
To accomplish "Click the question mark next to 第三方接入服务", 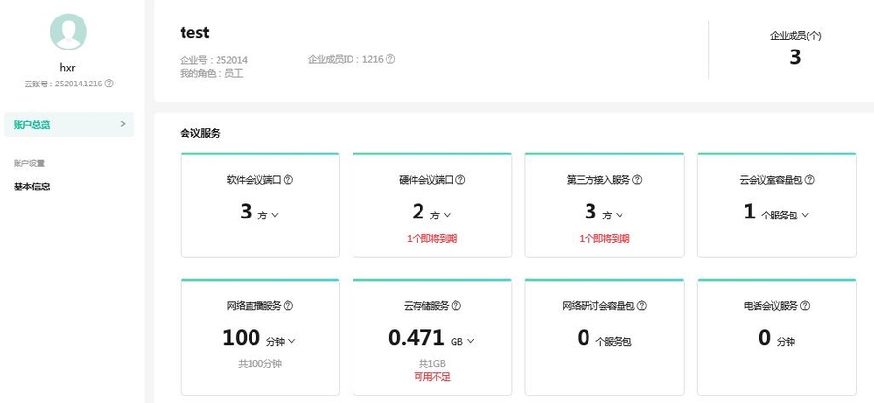I will (638, 180).
